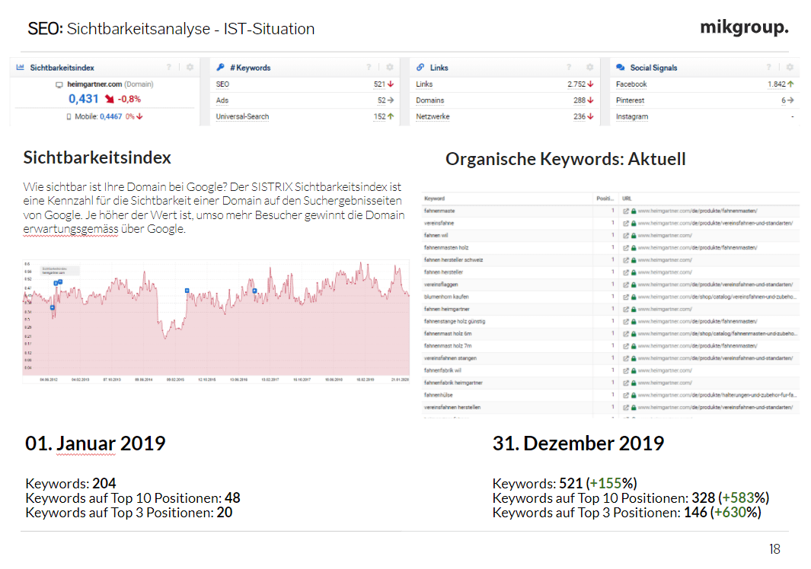
Task: Open the Ads keywords entry
Action: [x=222, y=100]
